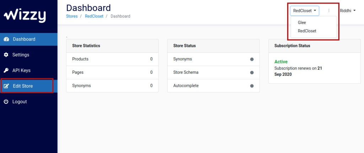Screen dimensions: 364x153
Task: Click the Synonyms status indicator dot
Action: pos(252,59)
